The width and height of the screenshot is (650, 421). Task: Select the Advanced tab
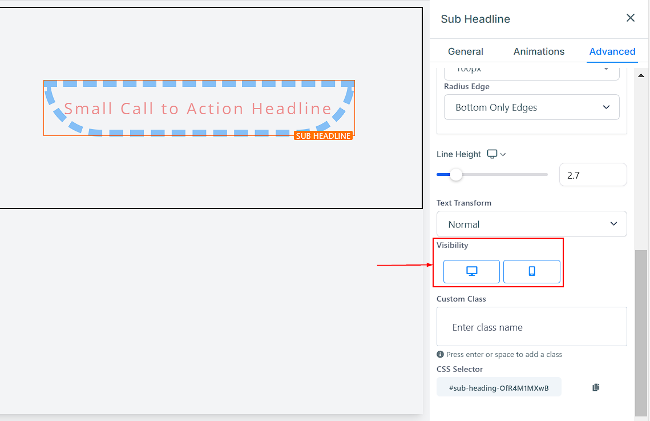point(612,51)
